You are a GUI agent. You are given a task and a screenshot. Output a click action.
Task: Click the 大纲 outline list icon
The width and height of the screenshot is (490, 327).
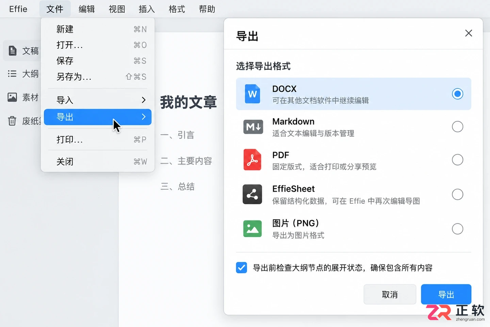pyautogui.click(x=12, y=74)
